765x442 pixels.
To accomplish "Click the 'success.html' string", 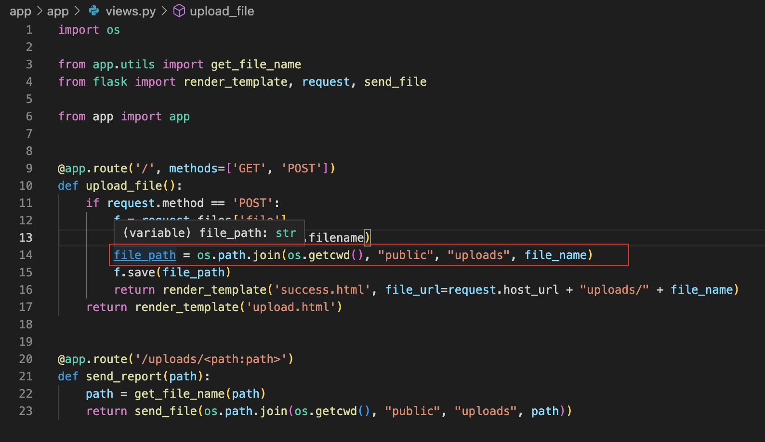I will (x=322, y=289).
